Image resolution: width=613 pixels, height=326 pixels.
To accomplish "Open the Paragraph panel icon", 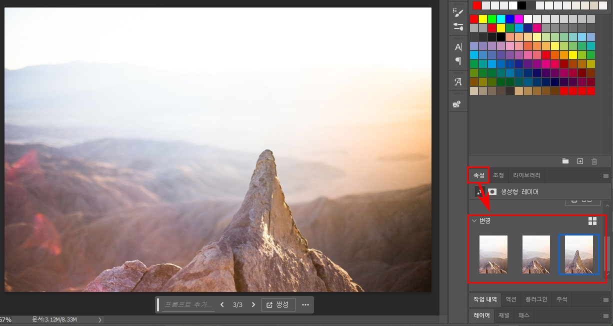I will [x=458, y=61].
